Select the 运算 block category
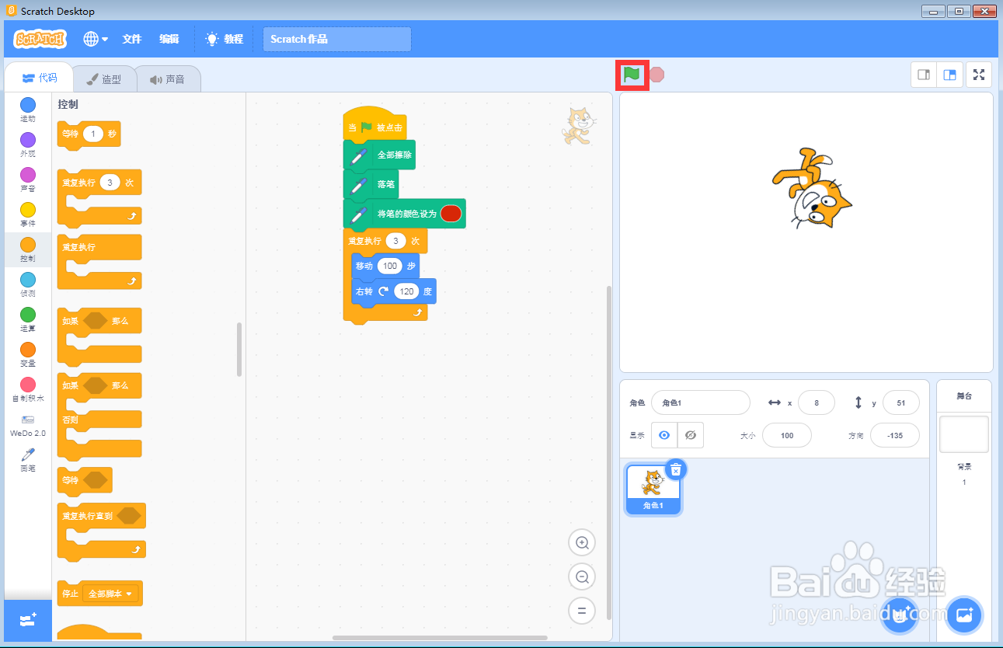This screenshot has height=648, width=1003. (x=28, y=319)
